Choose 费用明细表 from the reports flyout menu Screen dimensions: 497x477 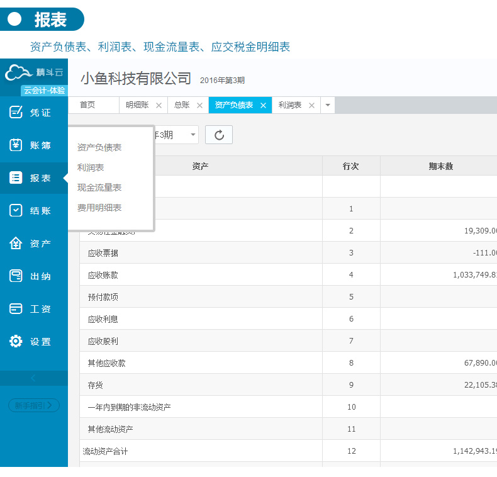[x=99, y=208]
